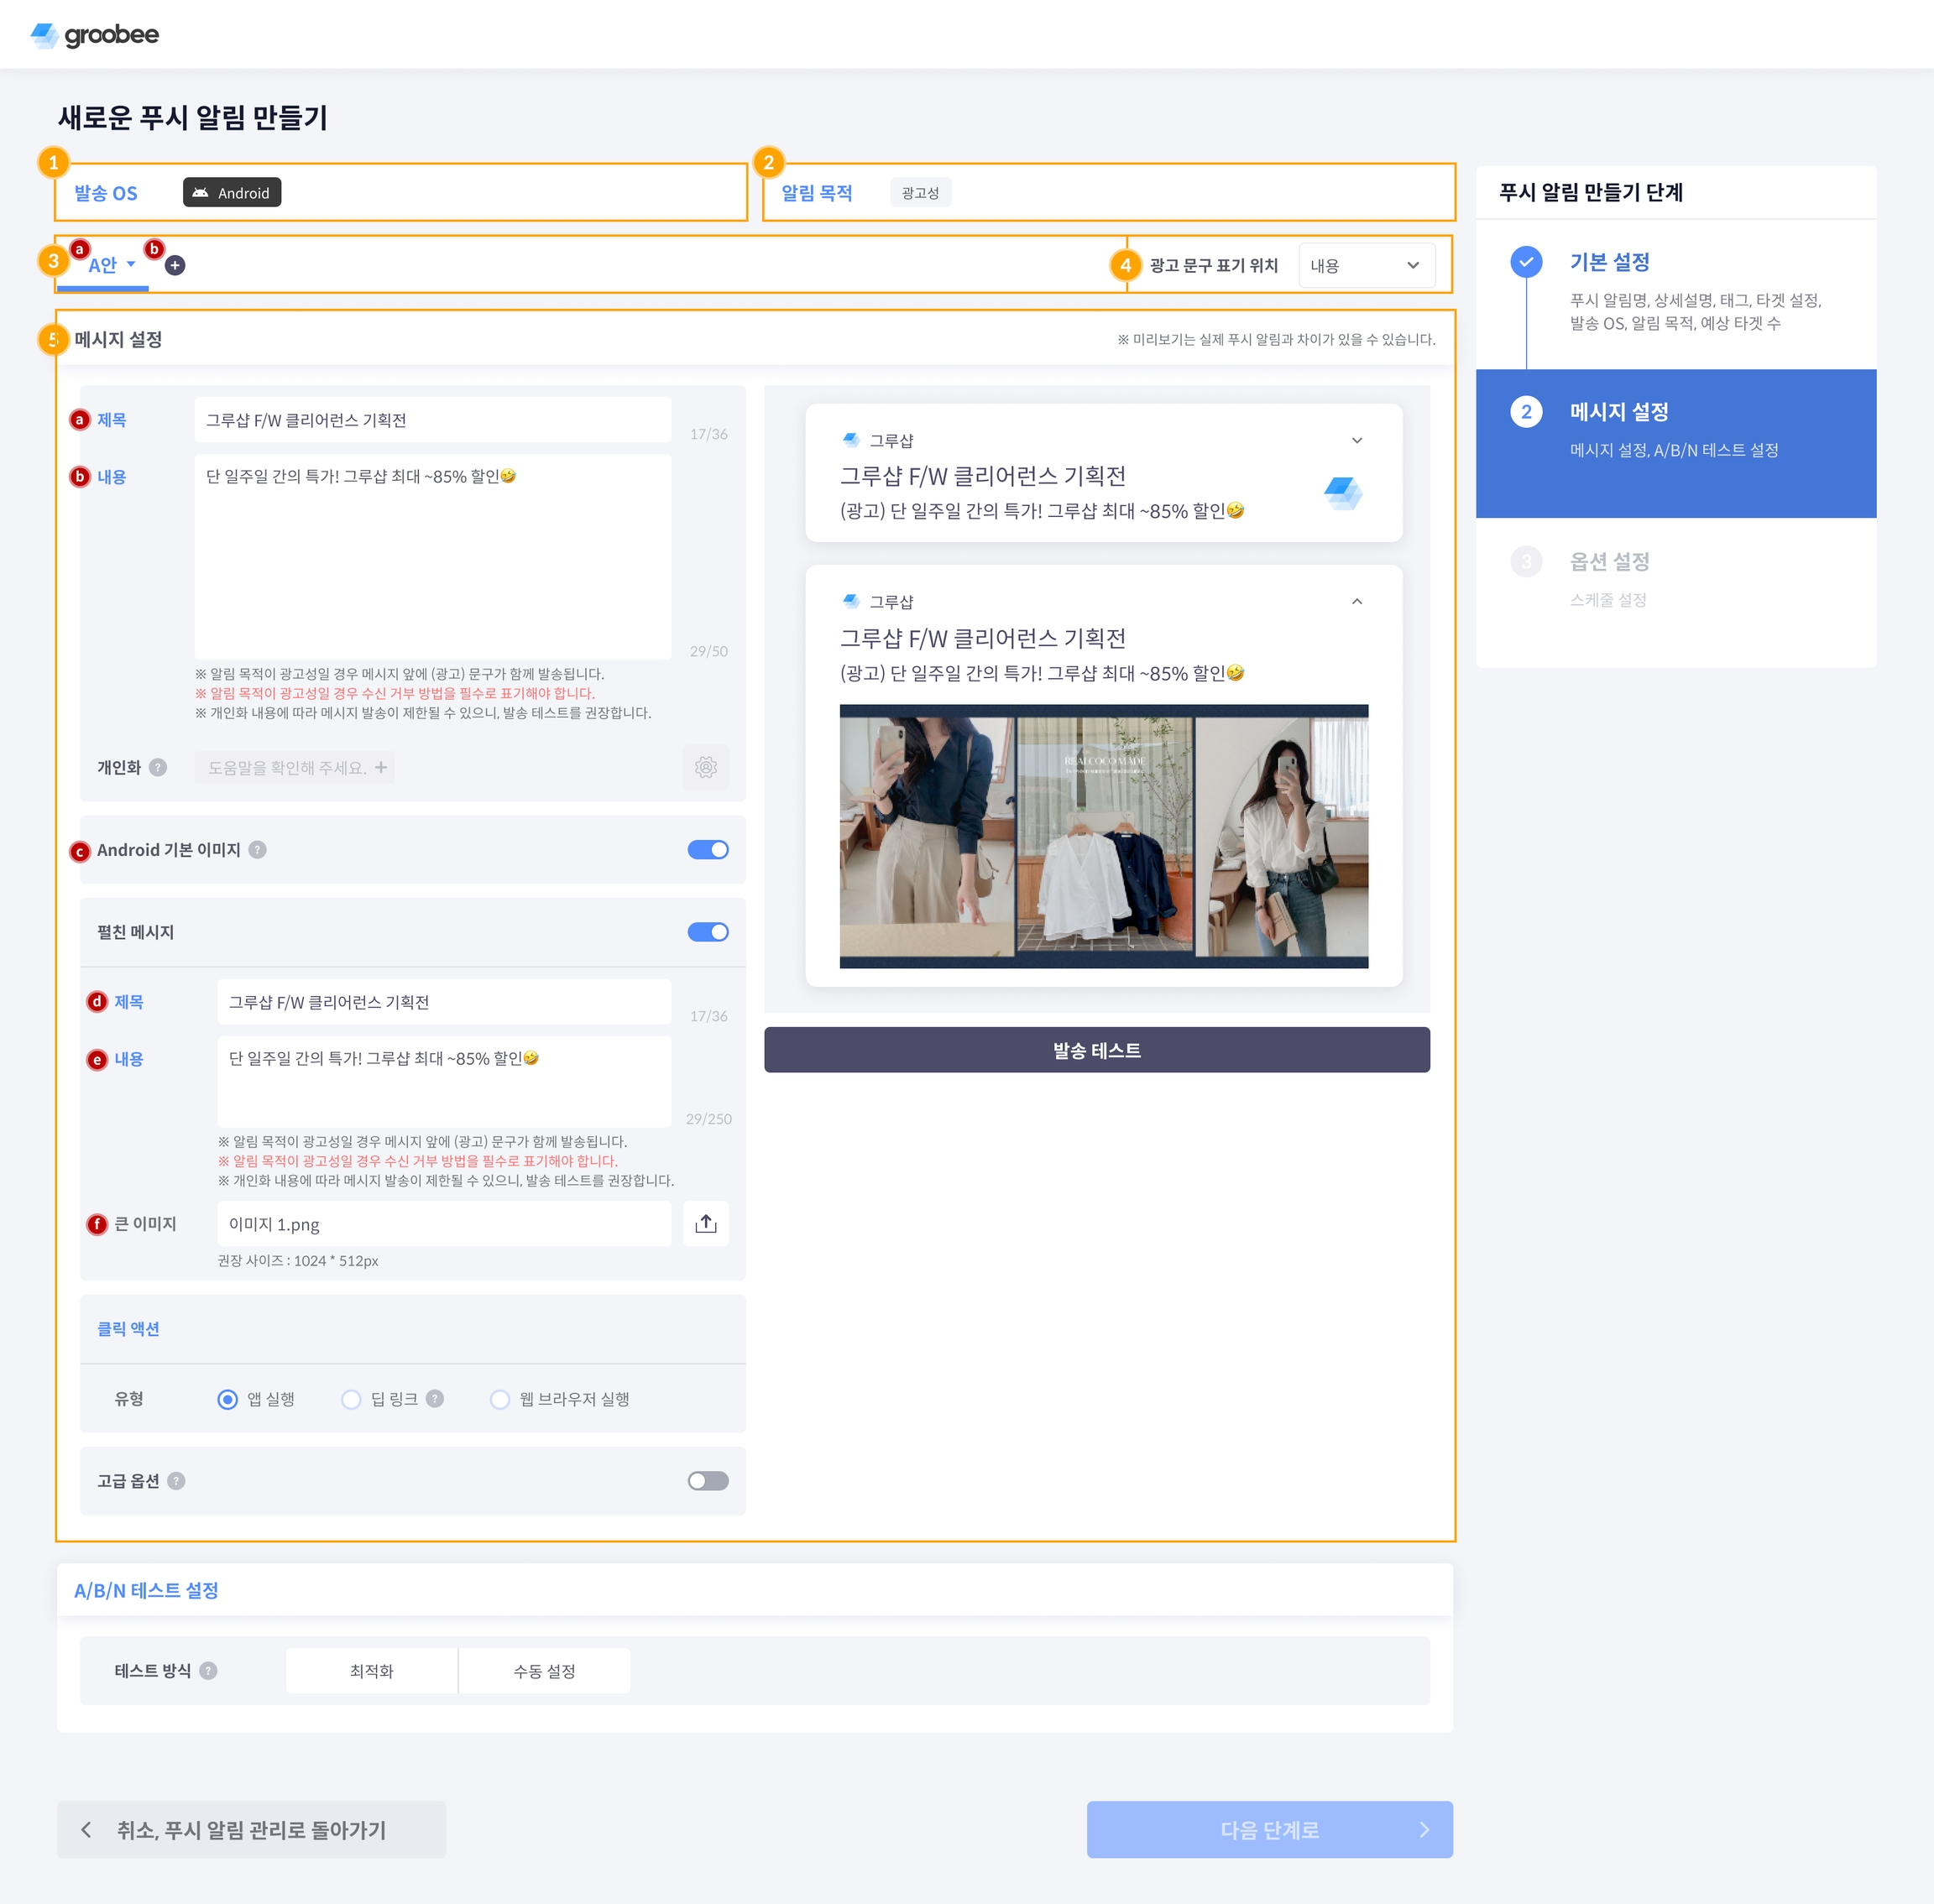Screen dimensions: 1934x1904
Task: Enable the 고급 옵션 toggle
Action: click(708, 1480)
